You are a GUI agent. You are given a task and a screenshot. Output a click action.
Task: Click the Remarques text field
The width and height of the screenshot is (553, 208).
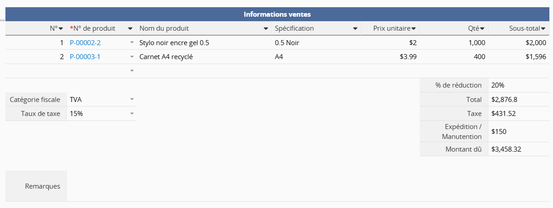click(307, 186)
